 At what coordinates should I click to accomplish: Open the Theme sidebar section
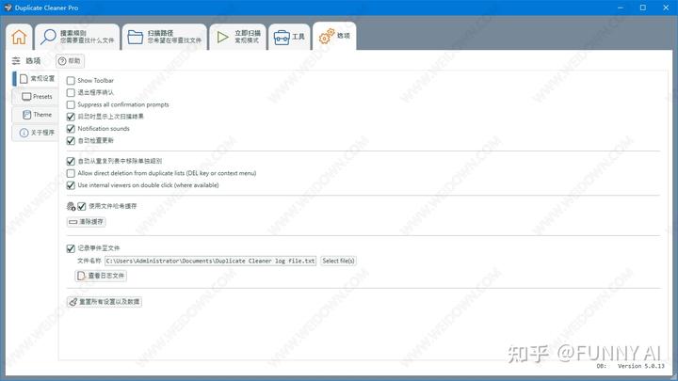37,115
